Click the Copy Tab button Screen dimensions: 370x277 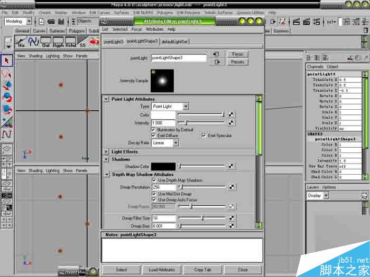[202, 270]
